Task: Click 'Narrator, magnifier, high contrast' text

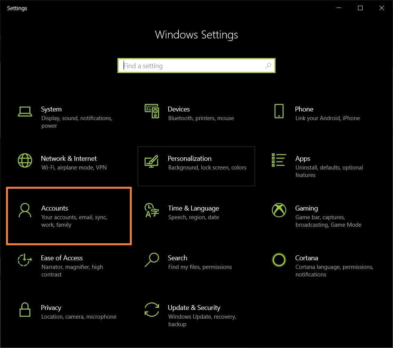Action: [x=72, y=270]
